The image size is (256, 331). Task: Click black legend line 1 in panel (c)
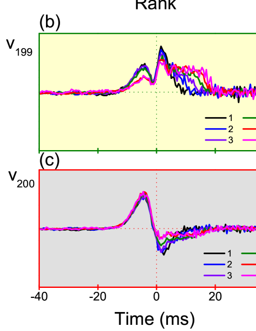tap(215, 253)
